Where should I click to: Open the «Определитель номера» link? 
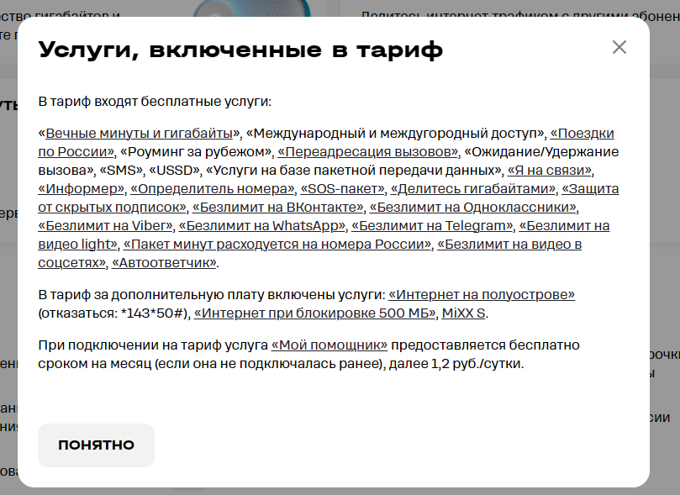tap(213, 189)
